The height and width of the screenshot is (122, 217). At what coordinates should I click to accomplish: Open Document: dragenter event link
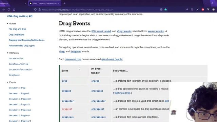[20, 99]
